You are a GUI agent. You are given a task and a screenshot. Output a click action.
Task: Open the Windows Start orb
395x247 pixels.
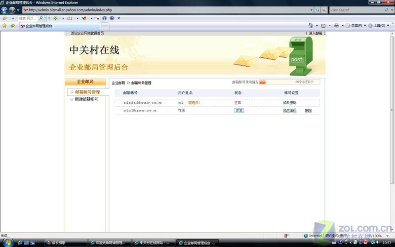pyautogui.click(x=8, y=243)
